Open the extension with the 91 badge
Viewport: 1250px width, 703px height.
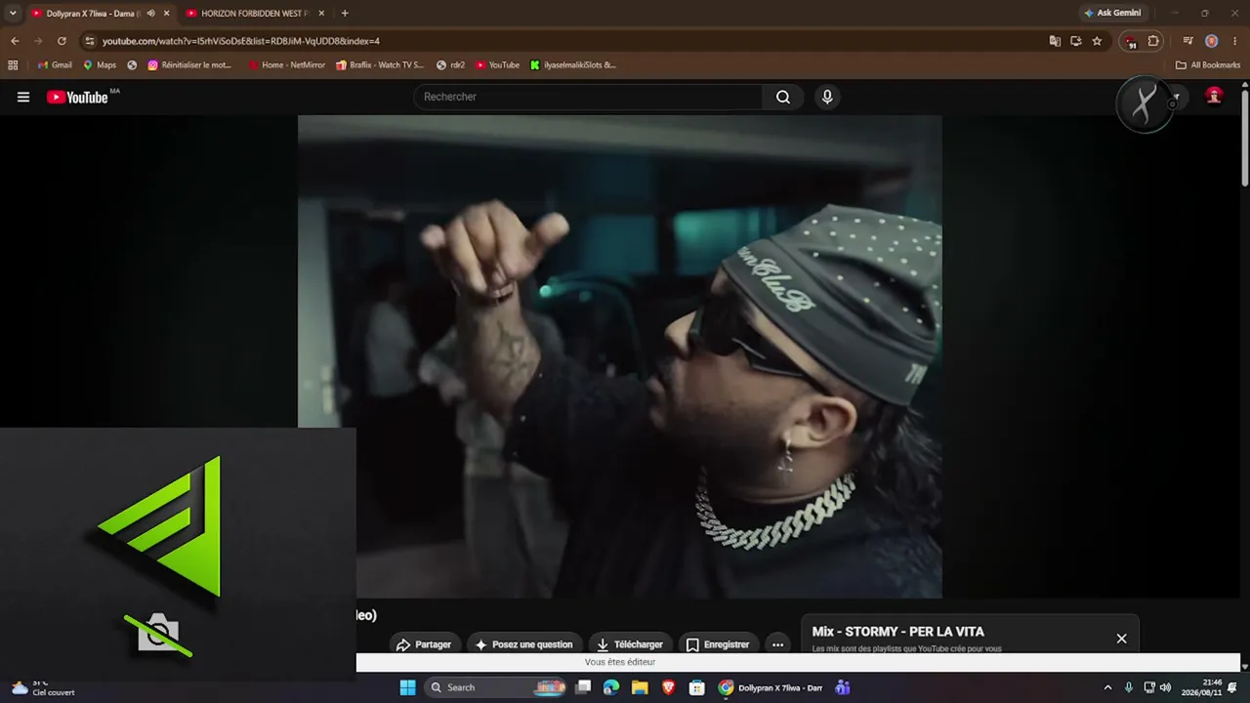click(x=1131, y=42)
